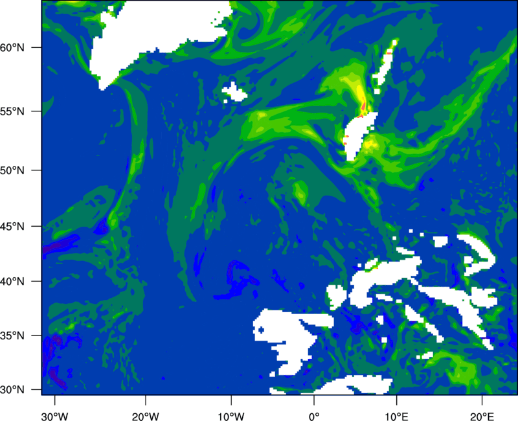The width and height of the screenshot is (518, 421).
Task: Click the 20°E longitude label
Action: (482, 416)
